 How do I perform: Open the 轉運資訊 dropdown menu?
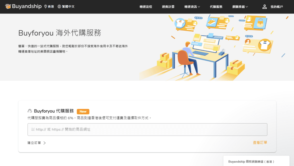192,7
